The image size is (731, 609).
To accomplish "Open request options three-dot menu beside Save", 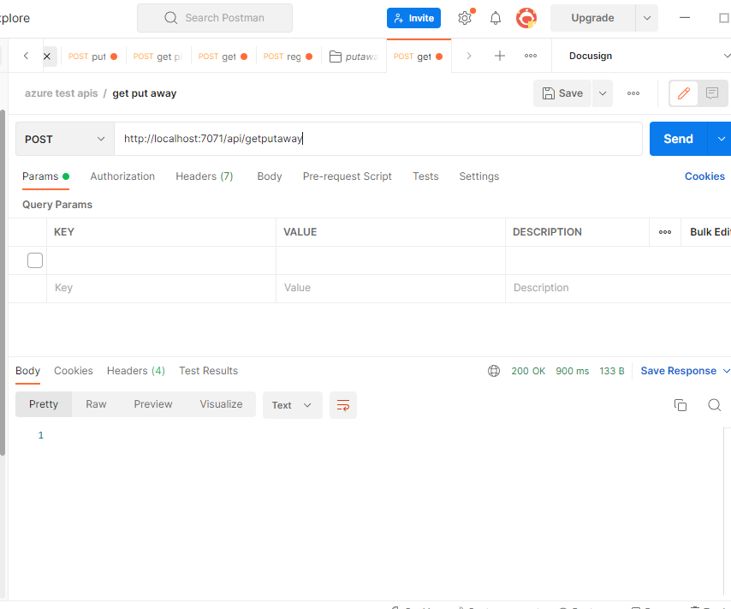I will point(633,93).
